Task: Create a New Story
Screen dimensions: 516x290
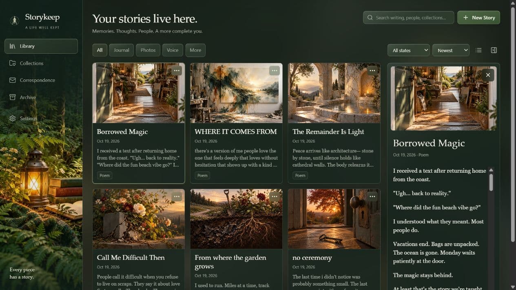Action: 478,18
